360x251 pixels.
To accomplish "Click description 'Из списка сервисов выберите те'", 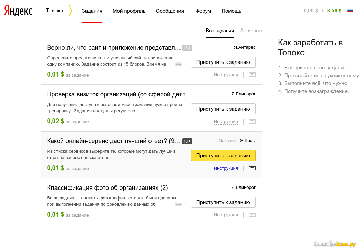I will click(x=111, y=154).
